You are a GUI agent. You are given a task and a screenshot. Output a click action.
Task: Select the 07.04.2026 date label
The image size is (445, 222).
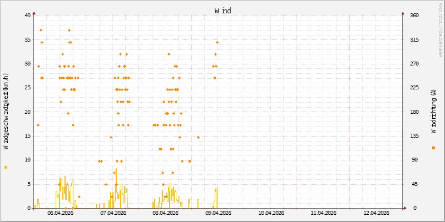pos(112,213)
